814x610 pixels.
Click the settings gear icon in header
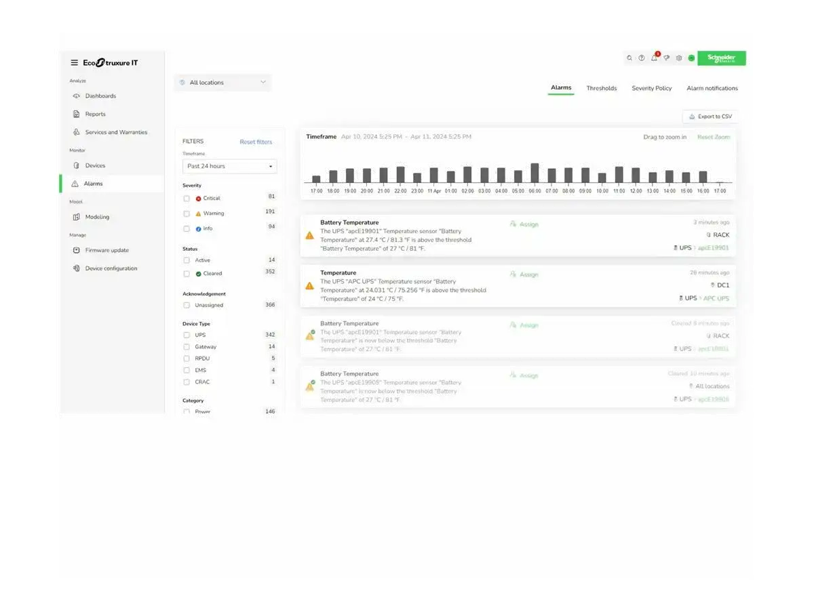click(x=679, y=58)
